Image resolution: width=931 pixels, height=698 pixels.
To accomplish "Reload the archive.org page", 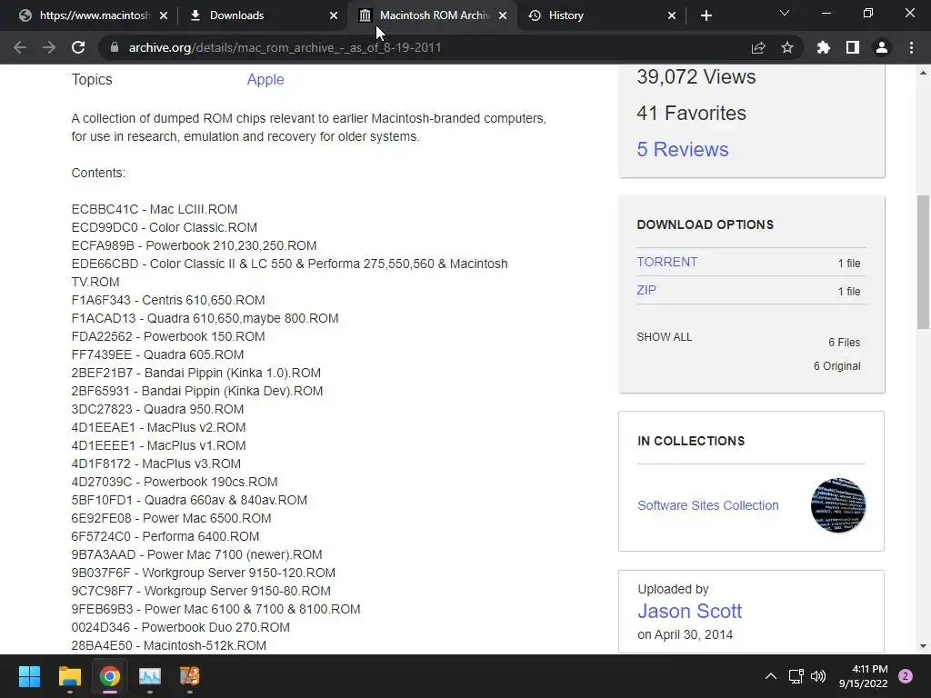I will tap(78, 47).
